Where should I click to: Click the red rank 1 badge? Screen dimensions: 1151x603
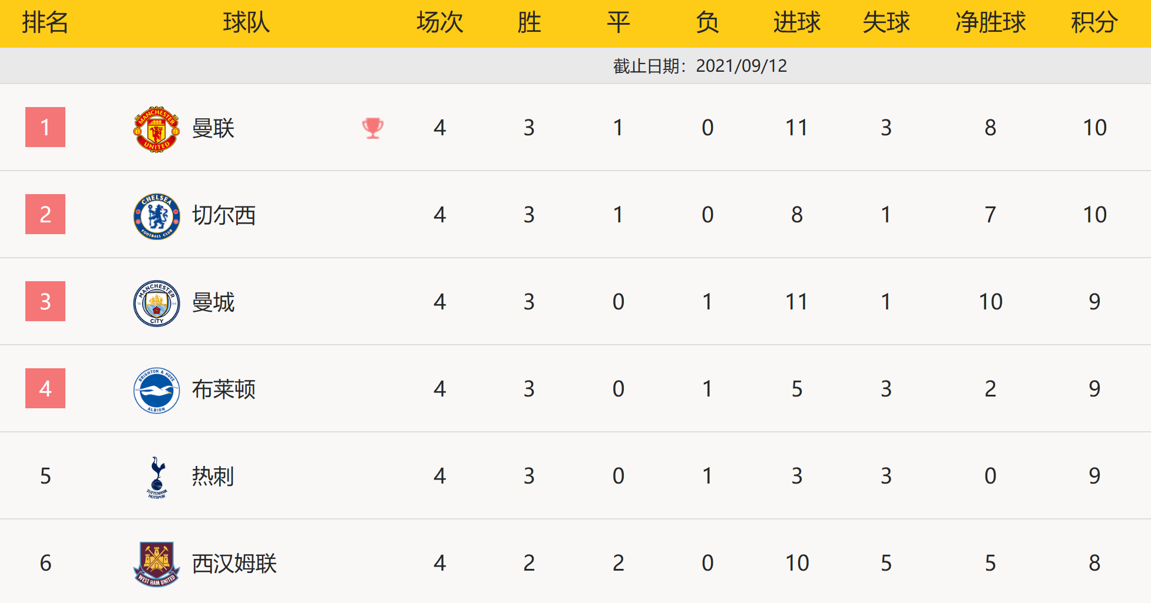tap(45, 127)
